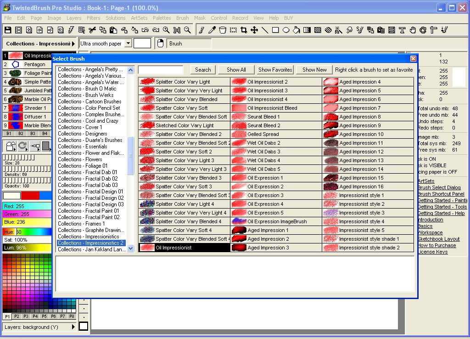Select the red color swatch

[30, 196]
